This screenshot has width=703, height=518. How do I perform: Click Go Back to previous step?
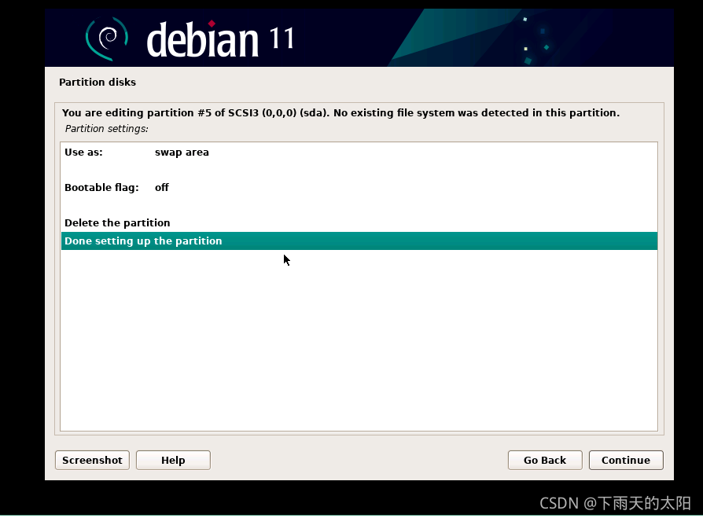544,460
